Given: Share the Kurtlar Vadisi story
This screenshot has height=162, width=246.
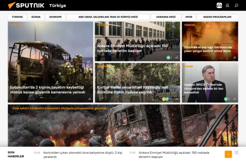Looking at the screenshot, I should click(x=176, y=99).
